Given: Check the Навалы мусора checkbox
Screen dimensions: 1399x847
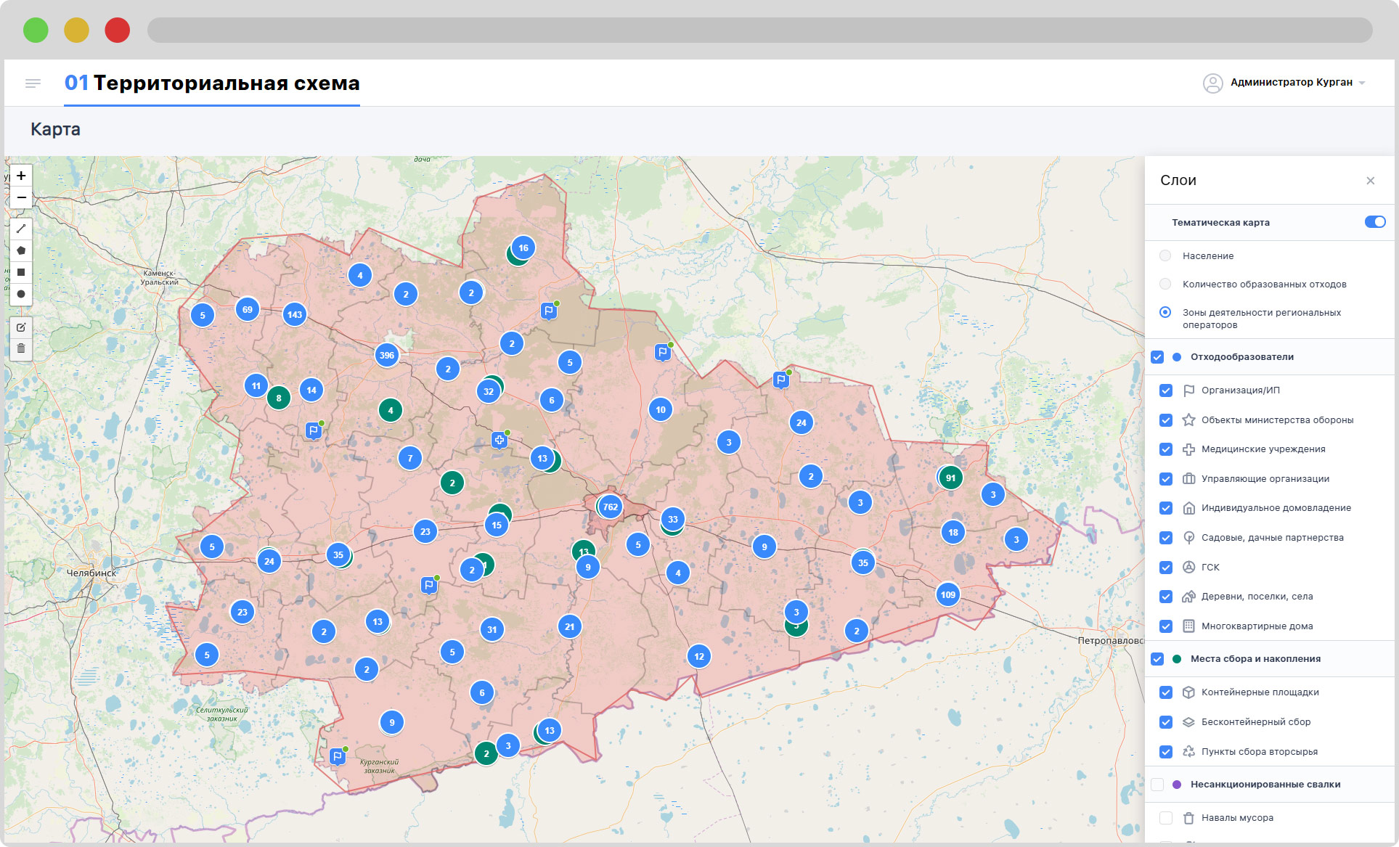Looking at the screenshot, I should pos(1166,818).
